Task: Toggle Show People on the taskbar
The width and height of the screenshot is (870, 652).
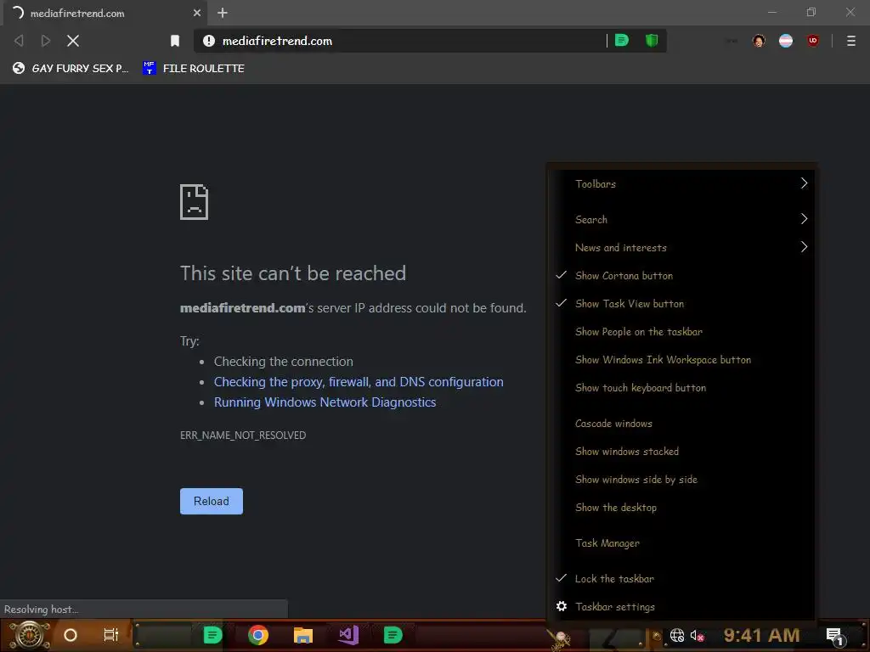Action: point(682,332)
